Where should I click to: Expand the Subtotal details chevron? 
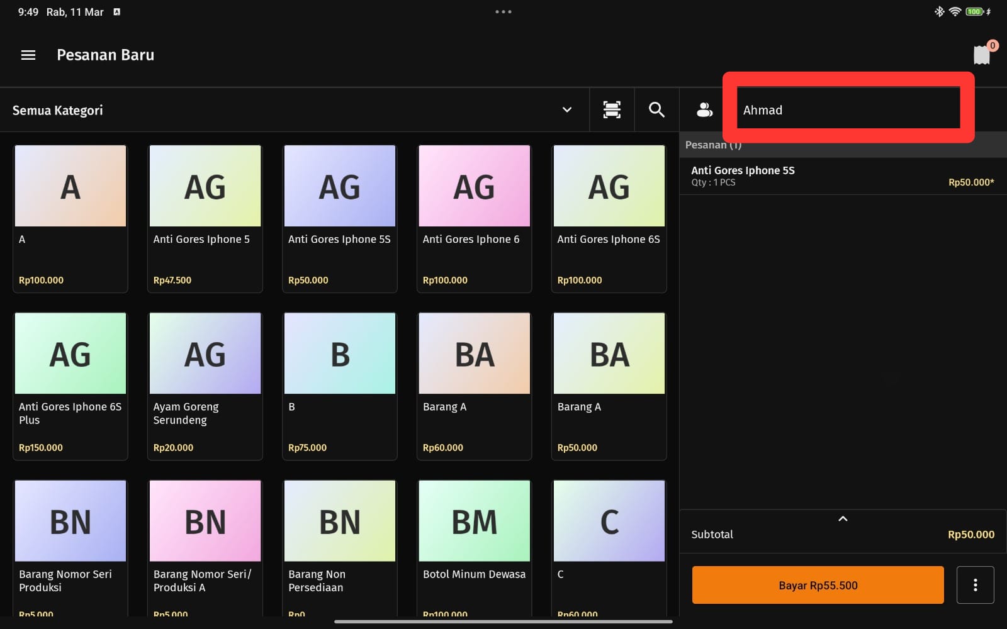tap(843, 519)
